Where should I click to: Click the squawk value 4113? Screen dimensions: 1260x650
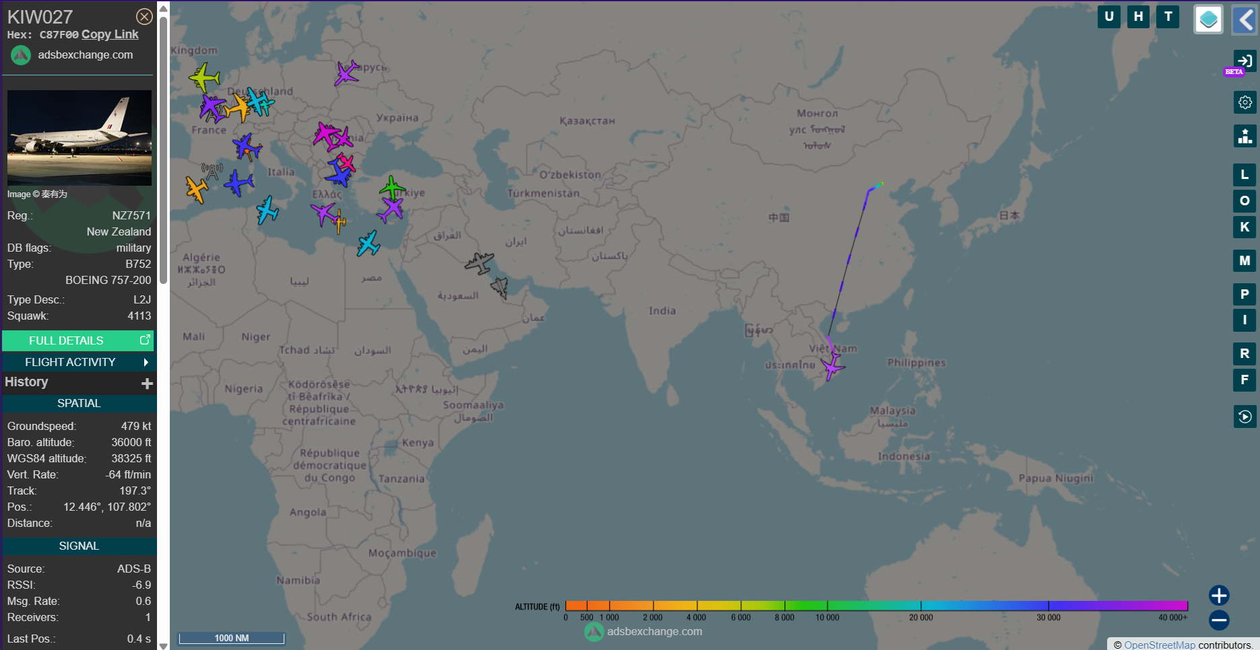click(139, 316)
